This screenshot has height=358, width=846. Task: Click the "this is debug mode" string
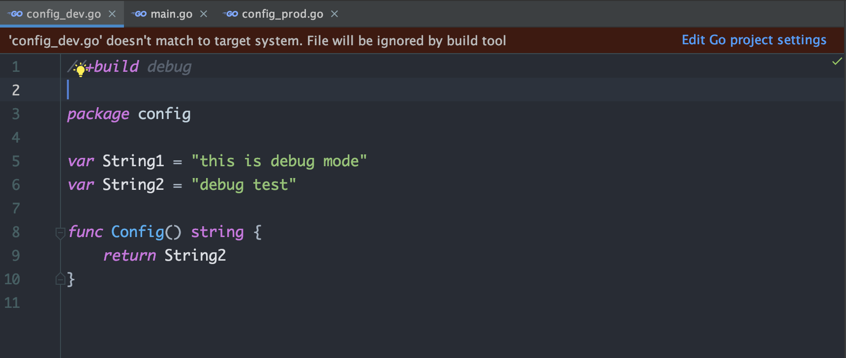click(x=279, y=161)
